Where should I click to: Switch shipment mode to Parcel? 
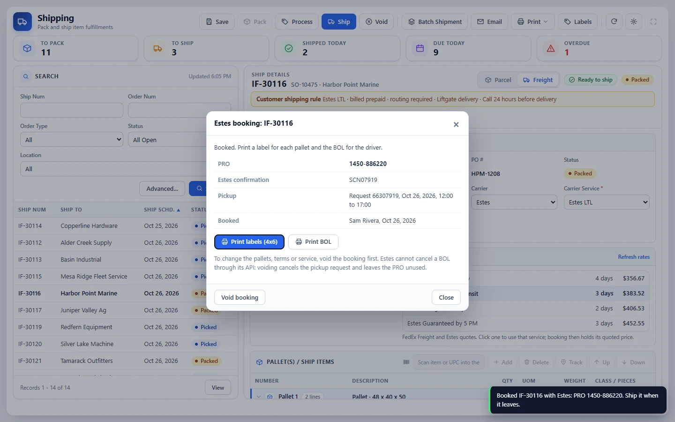[x=498, y=80]
